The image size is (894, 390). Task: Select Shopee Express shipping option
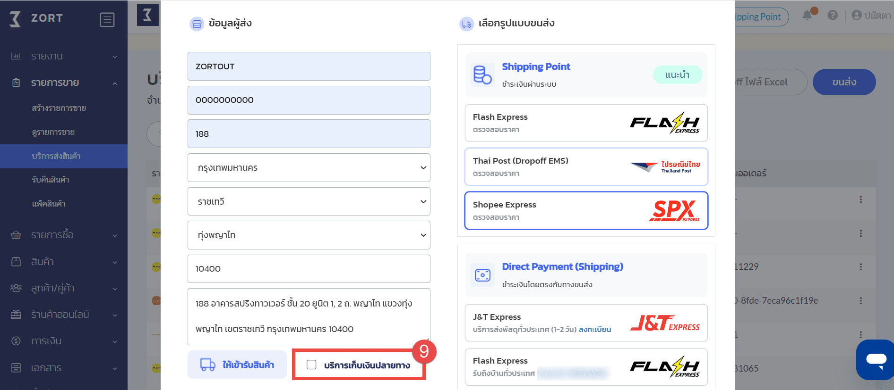(586, 210)
